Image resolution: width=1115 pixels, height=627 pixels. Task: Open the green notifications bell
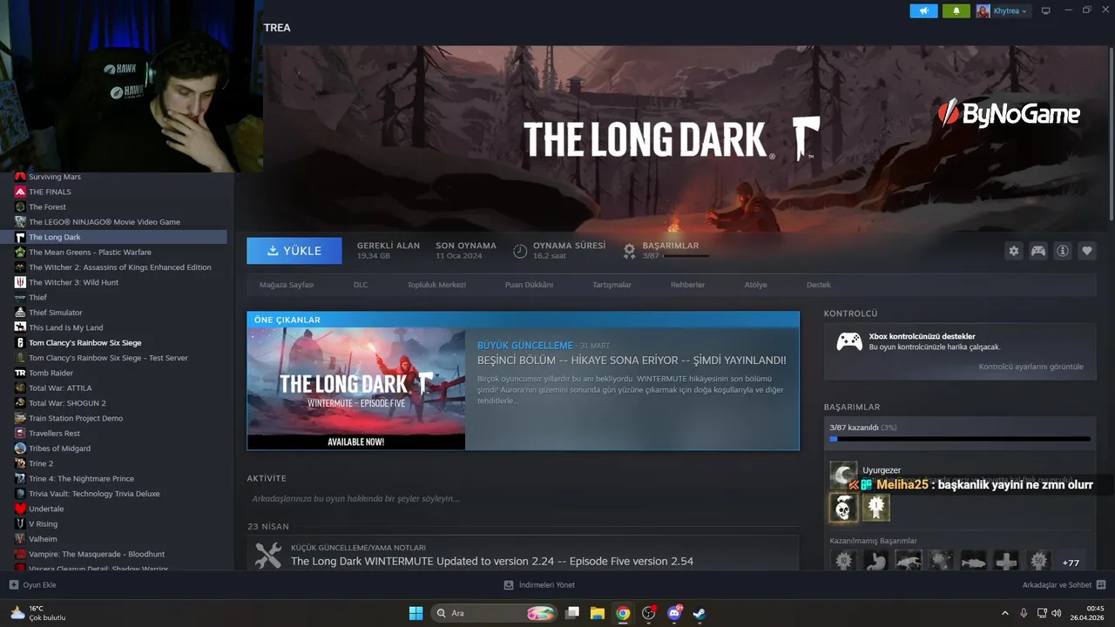tap(956, 10)
